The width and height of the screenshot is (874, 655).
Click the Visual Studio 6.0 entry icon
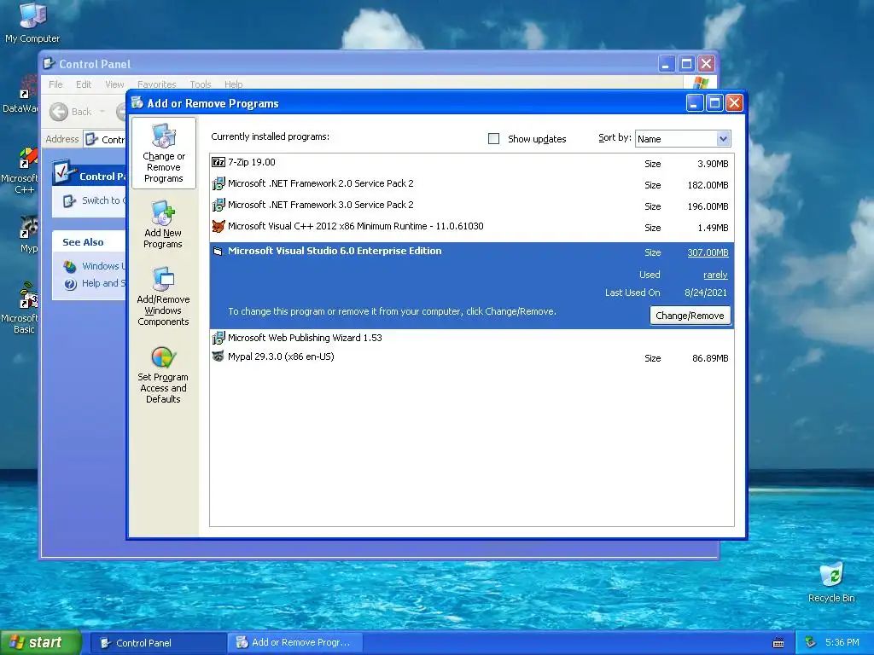[218, 252]
